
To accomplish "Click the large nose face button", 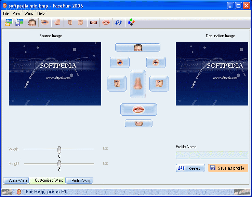I will 138,84.
